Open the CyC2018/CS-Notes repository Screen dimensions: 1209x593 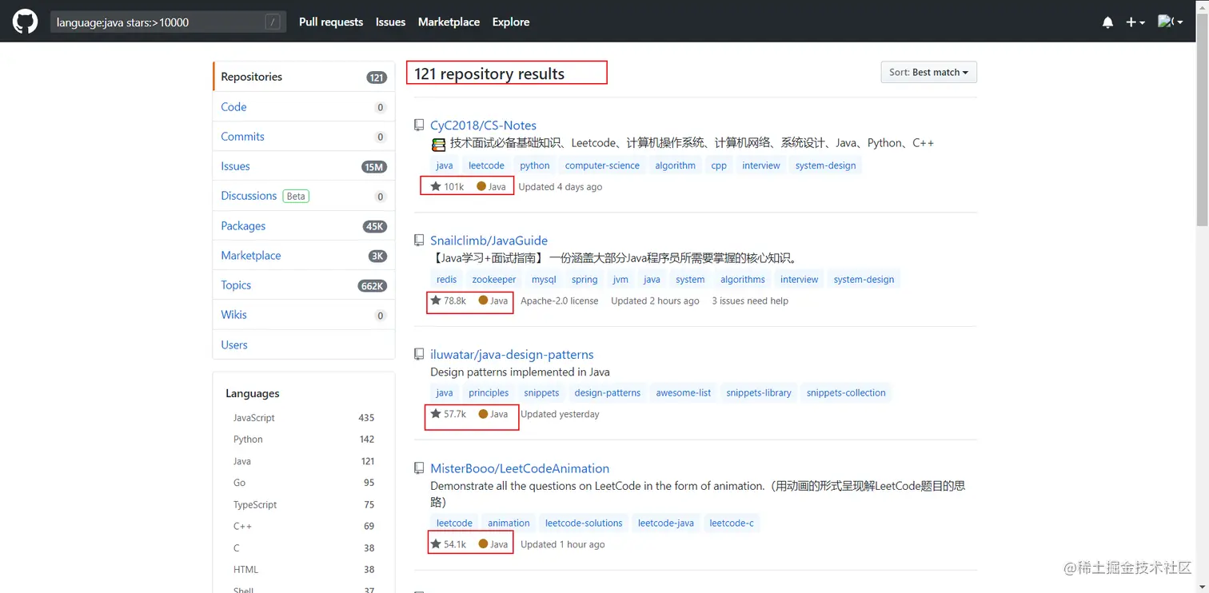483,125
